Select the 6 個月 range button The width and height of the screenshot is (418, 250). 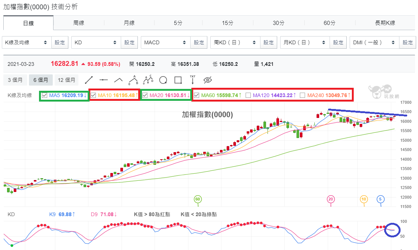pyautogui.click(x=41, y=80)
